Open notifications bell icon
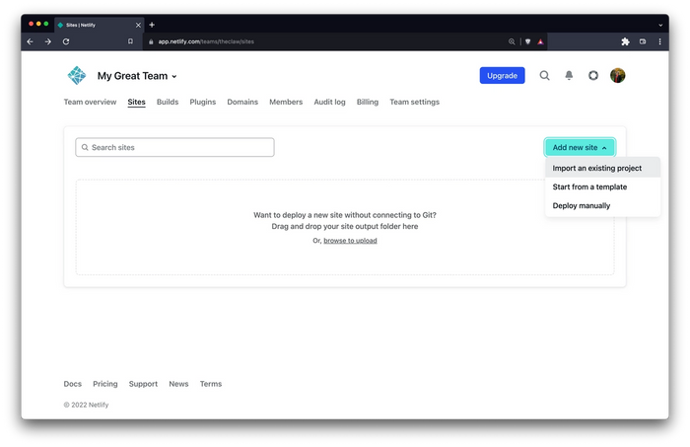690x447 pixels. [x=569, y=75]
